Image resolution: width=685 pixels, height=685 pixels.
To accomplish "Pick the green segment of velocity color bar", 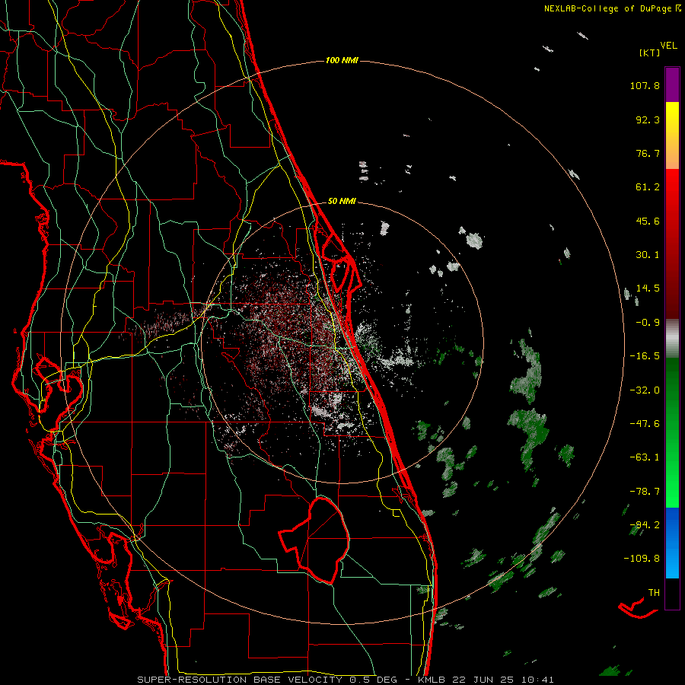I will pyautogui.click(x=672, y=432).
